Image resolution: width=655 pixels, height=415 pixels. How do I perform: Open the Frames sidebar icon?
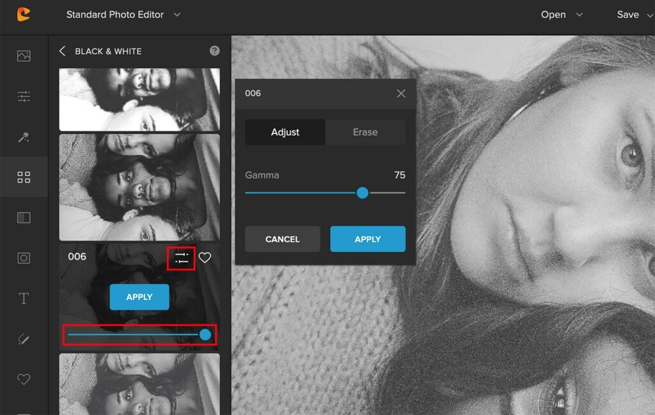pos(24,258)
